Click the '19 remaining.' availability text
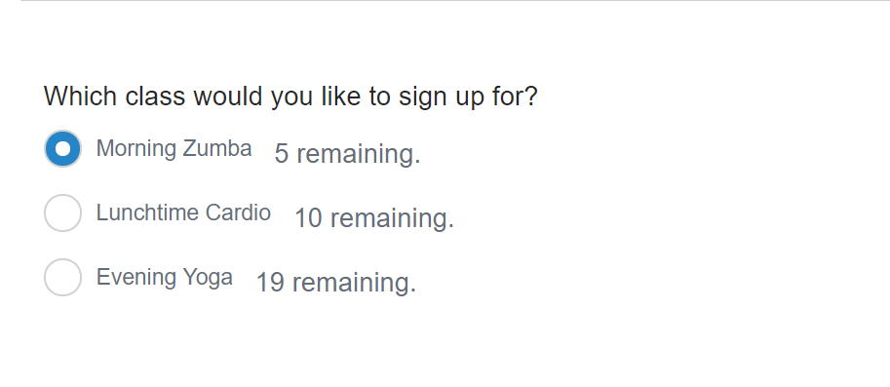 click(x=336, y=283)
